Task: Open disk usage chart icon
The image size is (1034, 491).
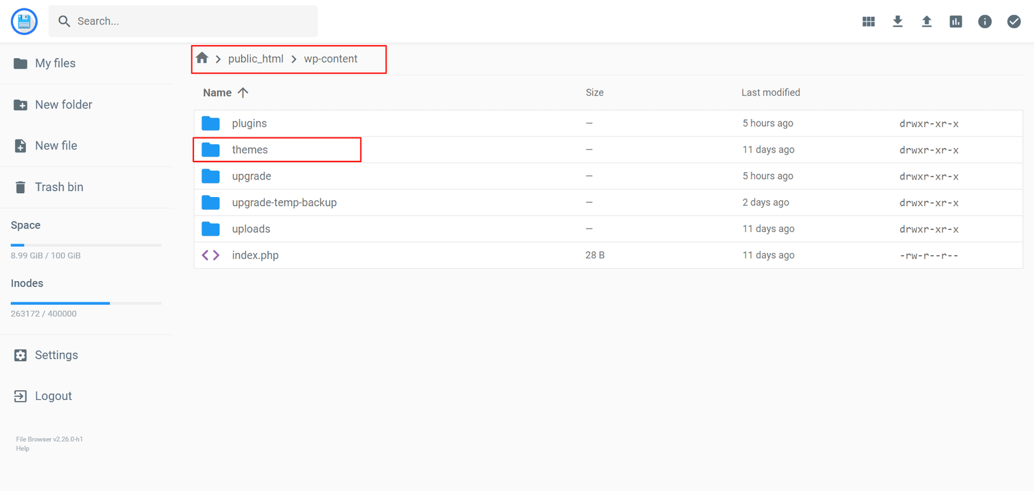Action: point(956,21)
